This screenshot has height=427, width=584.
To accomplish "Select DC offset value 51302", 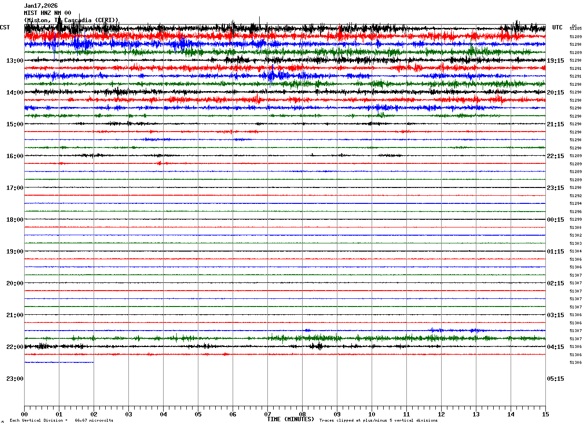I will tap(575, 236).
